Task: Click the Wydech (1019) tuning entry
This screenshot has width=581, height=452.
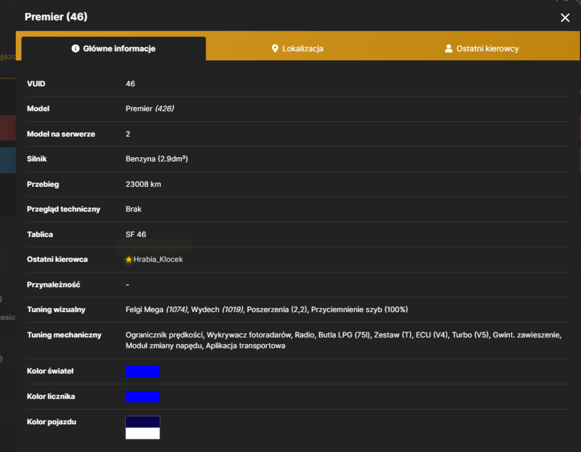Action: pyautogui.click(x=217, y=310)
